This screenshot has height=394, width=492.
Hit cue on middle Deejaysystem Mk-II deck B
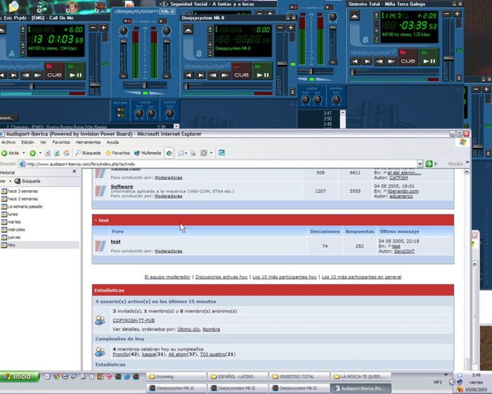tap(241, 71)
